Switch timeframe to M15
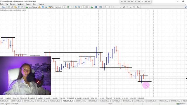 click(x=129, y=1)
